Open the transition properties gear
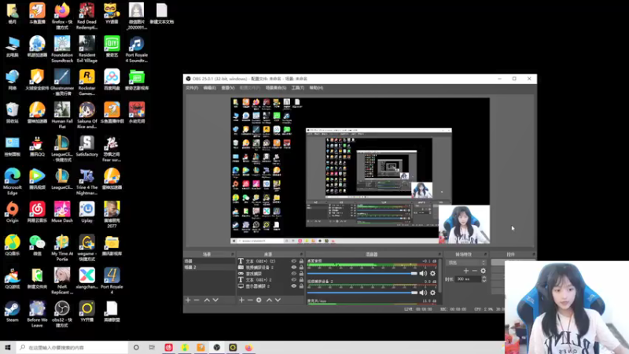Screen dimensions: 629x354 pos(483,271)
